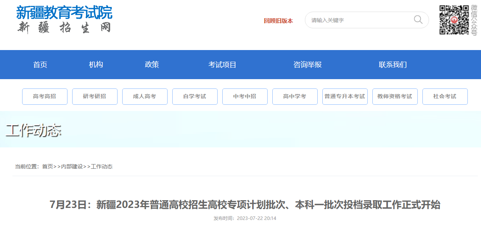Screen dimensions: 481x225
Task: Click the 工作动态 breadcrumb link
Action: (102, 166)
